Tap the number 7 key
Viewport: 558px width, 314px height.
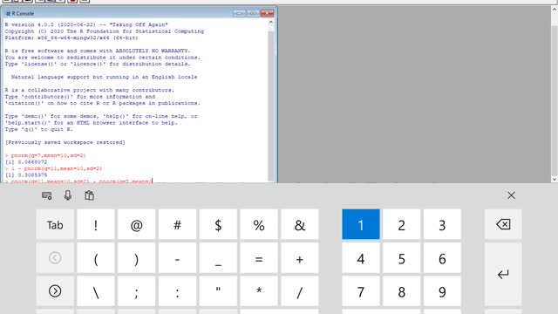361,291
